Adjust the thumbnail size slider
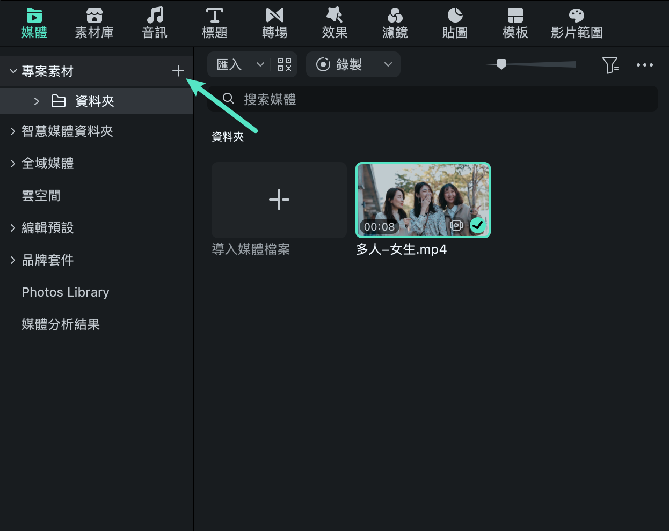 coord(501,64)
